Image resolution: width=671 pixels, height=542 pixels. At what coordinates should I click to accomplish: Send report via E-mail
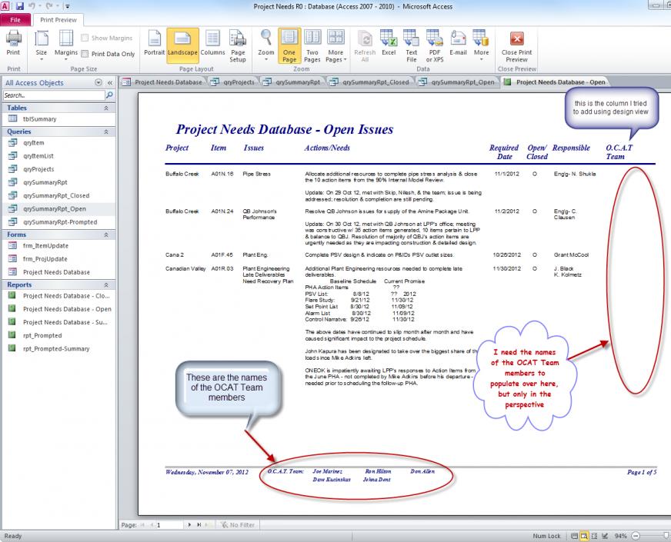(458, 43)
